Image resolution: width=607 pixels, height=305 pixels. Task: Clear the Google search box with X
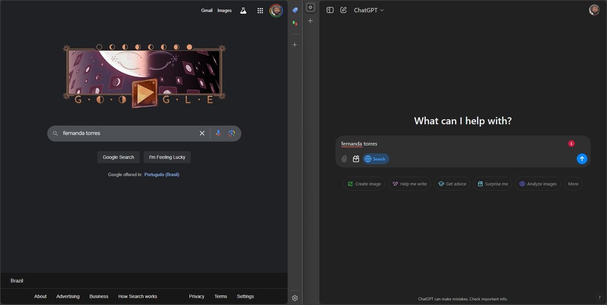(202, 133)
